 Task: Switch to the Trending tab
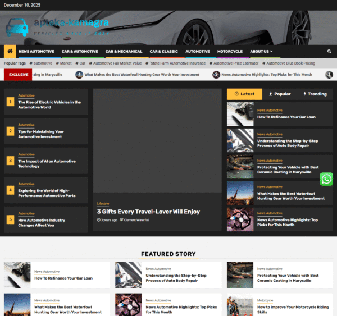coord(315,94)
